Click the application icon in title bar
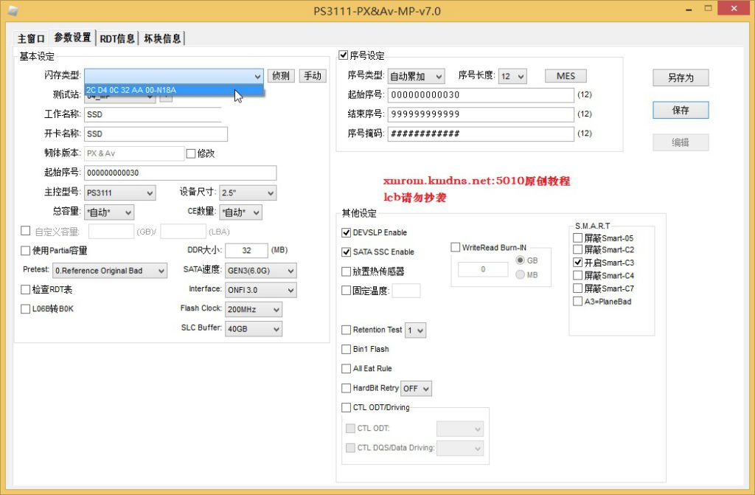755x495 pixels. 13,10
